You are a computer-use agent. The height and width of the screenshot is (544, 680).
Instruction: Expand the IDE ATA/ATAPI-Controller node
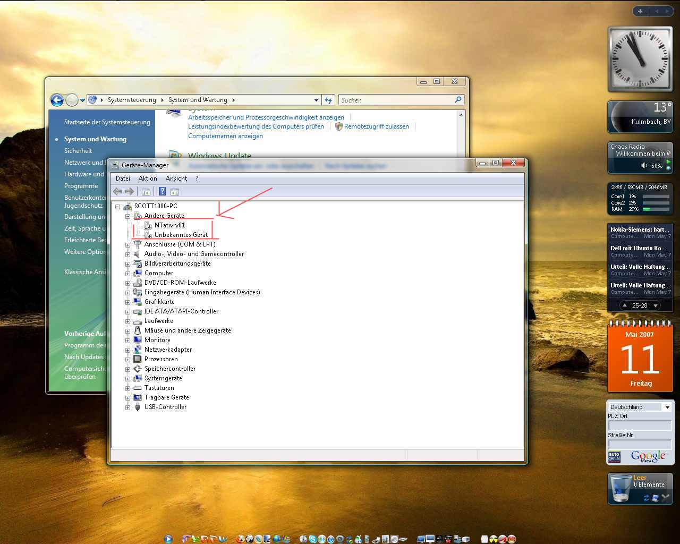tap(127, 312)
